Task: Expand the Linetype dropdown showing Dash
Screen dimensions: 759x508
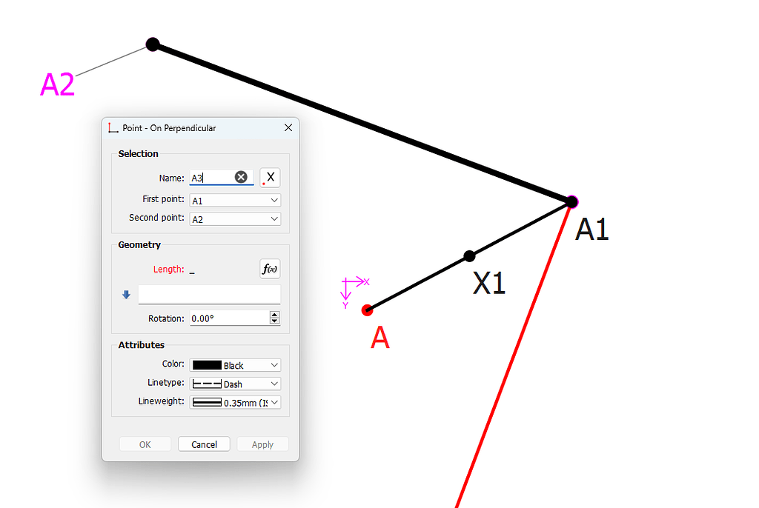Action: [235, 384]
